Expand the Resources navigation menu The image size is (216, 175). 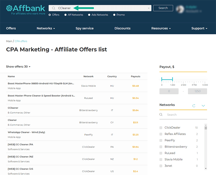pyautogui.click(x=161, y=28)
